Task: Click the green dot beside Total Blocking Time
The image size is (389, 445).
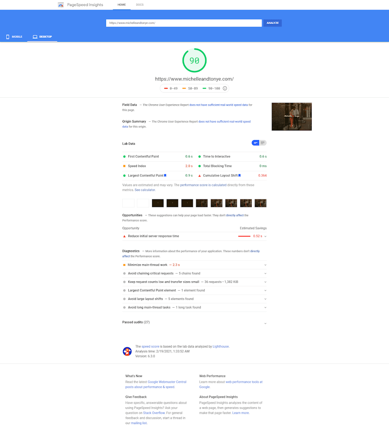Action: click(199, 166)
